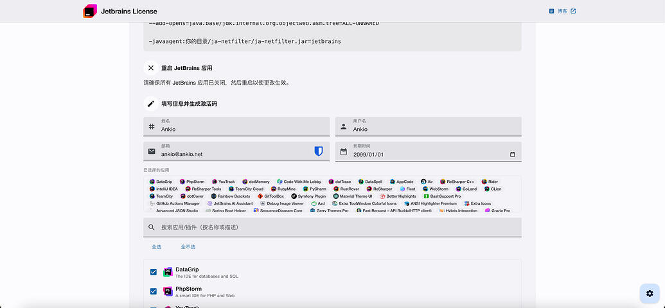Click the YouTrack chip in selected apps
This screenshot has width=665, height=308.
tap(224, 182)
